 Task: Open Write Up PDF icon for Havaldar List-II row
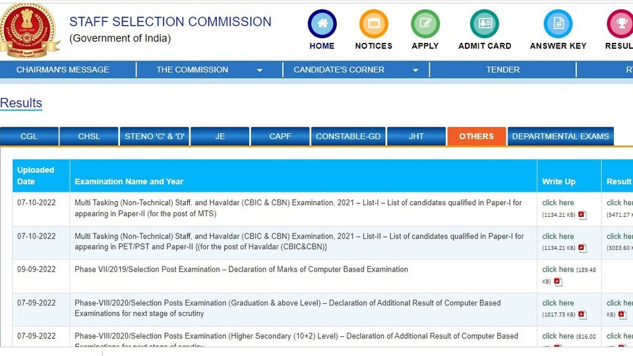582,248
